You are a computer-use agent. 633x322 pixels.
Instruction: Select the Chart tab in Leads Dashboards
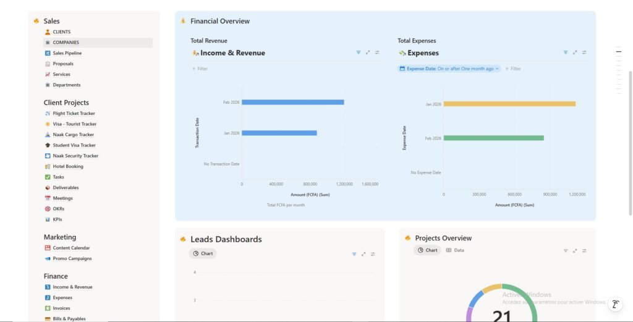[x=203, y=253]
